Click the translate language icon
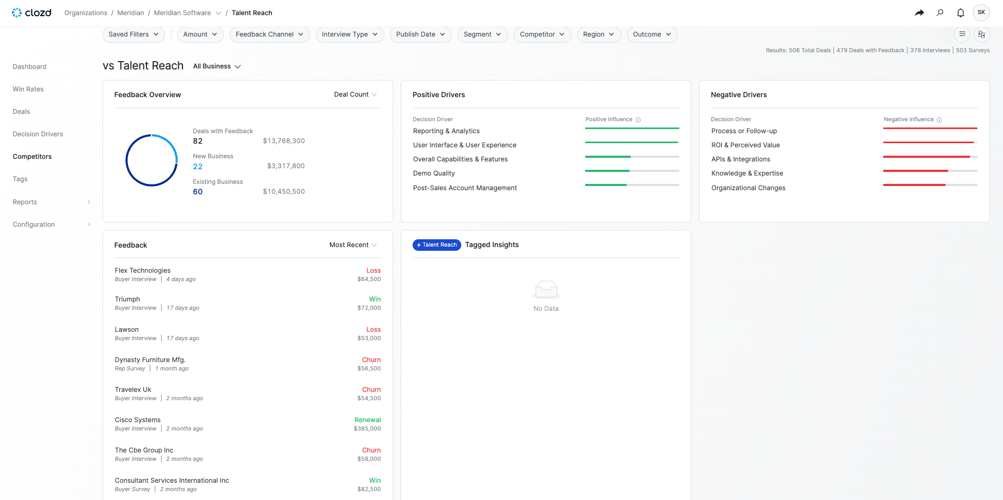1003x500 pixels. pyautogui.click(x=982, y=34)
